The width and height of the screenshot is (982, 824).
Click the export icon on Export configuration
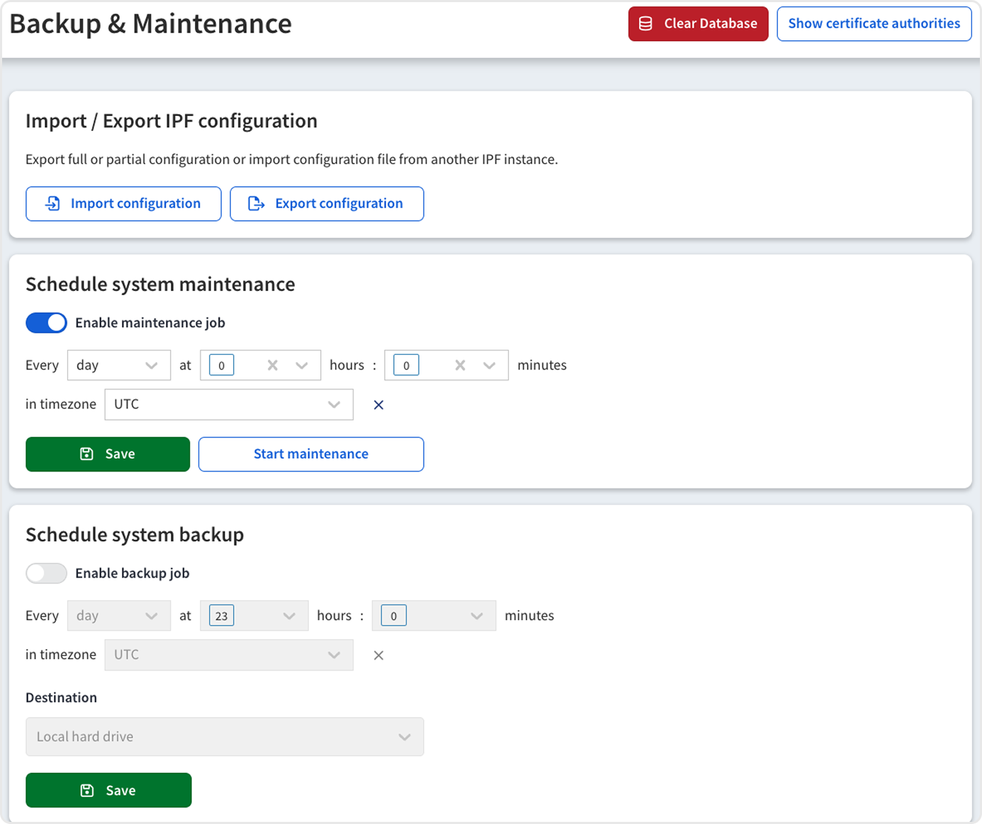pyautogui.click(x=256, y=204)
